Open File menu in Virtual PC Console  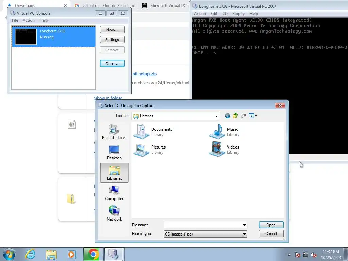tap(15, 20)
